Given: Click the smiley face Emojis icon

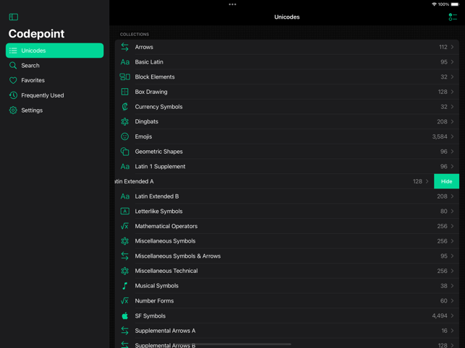Looking at the screenshot, I should [125, 136].
